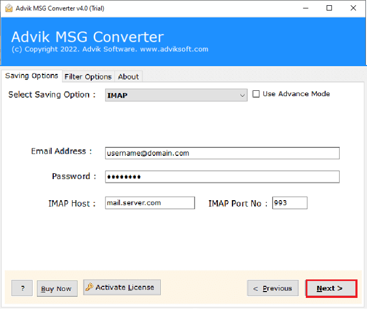
Task: Switch to the Saving Options tab
Action: click(x=32, y=76)
